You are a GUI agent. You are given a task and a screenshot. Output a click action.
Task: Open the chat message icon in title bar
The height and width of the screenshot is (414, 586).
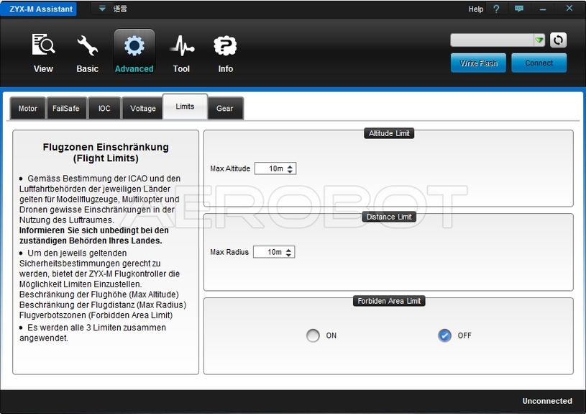coord(519,9)
